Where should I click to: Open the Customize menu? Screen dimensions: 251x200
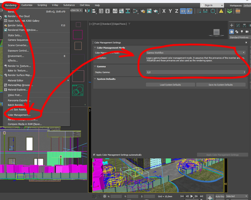point(27,5)
